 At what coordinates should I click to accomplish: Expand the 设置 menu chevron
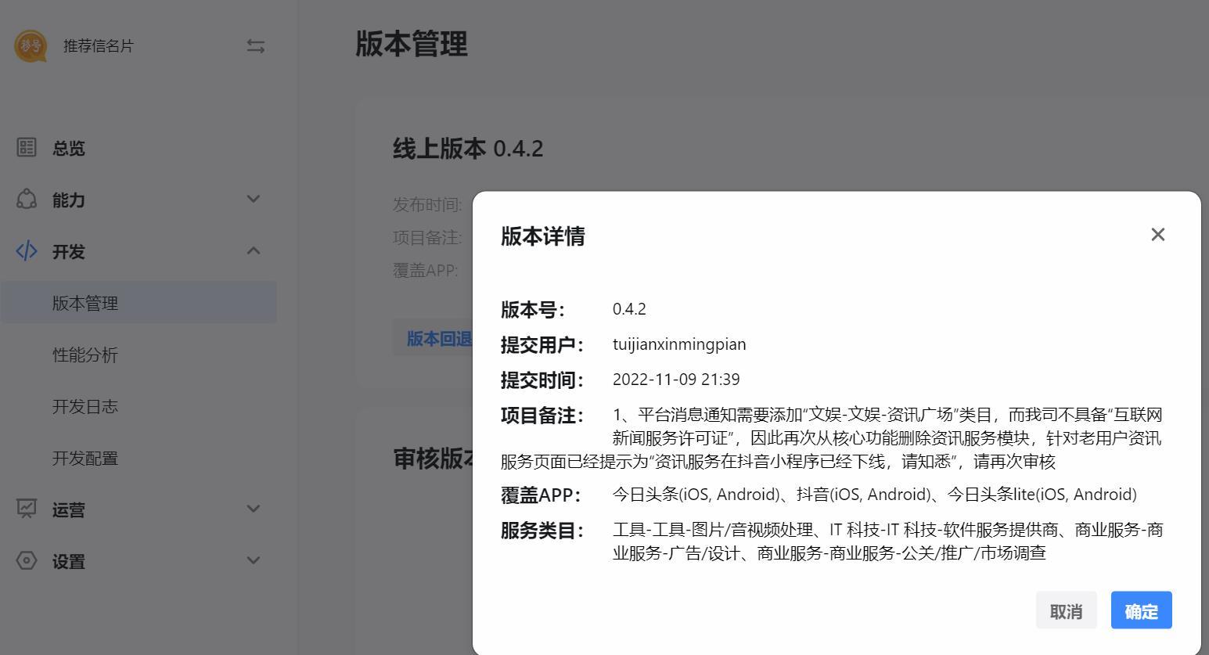pos(253,560)
